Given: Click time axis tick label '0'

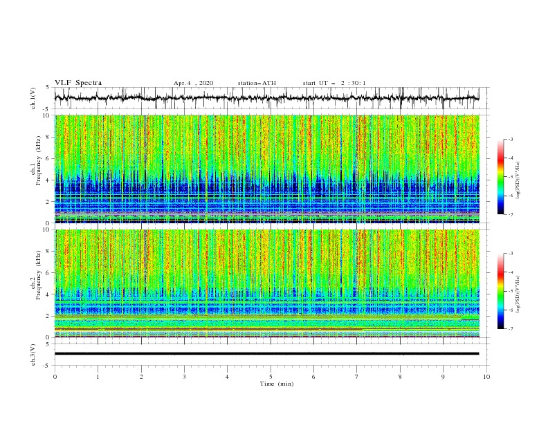Looking at the screenshot, I should (x=55, y=377).
